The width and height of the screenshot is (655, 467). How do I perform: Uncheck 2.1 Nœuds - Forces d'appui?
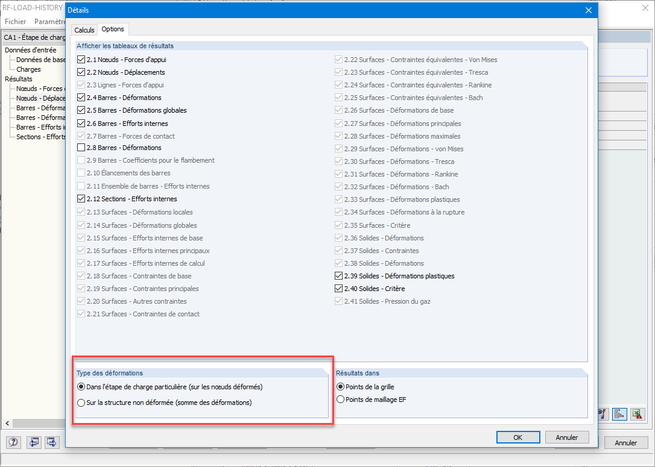(81, 60)
